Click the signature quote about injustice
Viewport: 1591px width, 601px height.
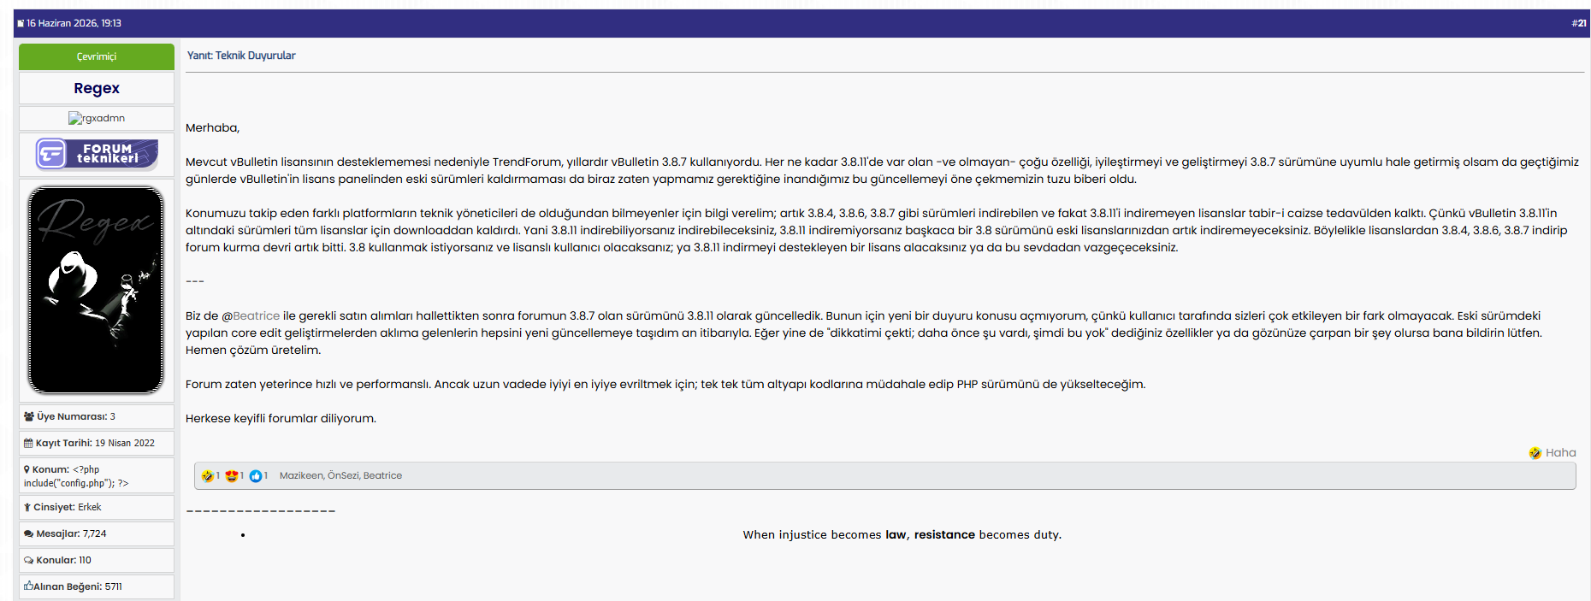[902, 534]
